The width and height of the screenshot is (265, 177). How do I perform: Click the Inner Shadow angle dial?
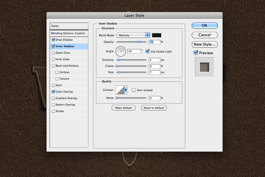(121, 51)
